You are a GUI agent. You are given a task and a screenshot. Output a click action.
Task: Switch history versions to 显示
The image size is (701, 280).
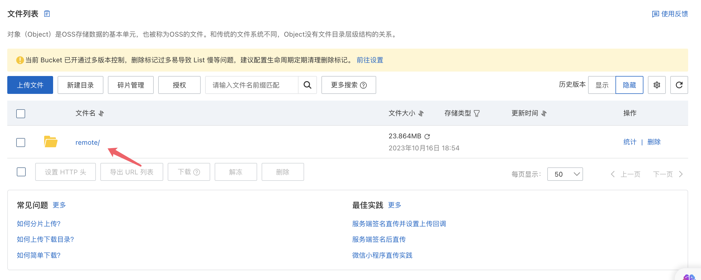click(x=602, y=85)
